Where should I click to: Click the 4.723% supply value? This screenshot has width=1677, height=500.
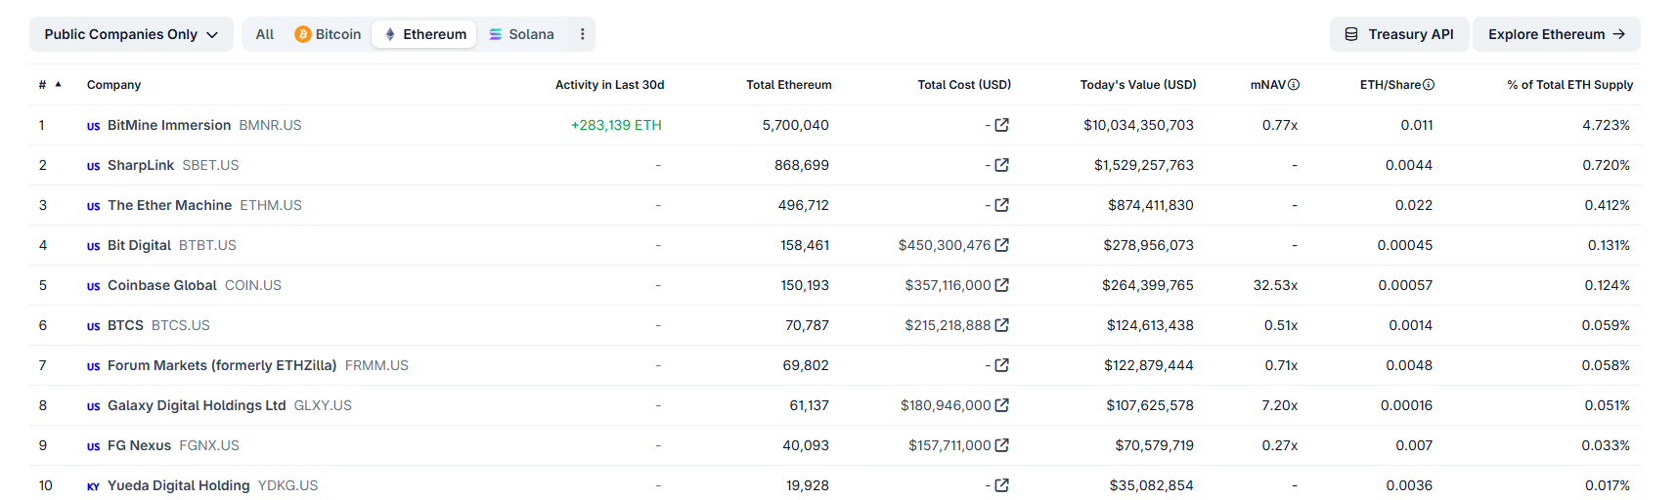point(1606,125)
